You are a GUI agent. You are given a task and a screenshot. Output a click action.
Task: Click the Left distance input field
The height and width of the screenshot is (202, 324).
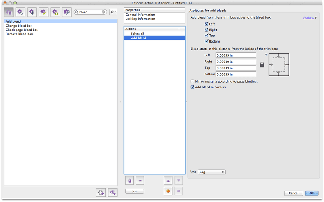pyautogui.click(x=236, y=55)
